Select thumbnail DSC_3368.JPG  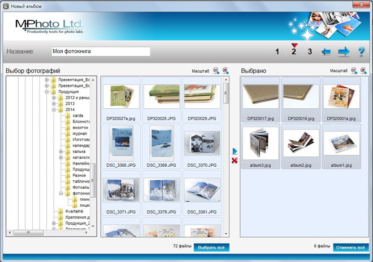tap(121, 146)
